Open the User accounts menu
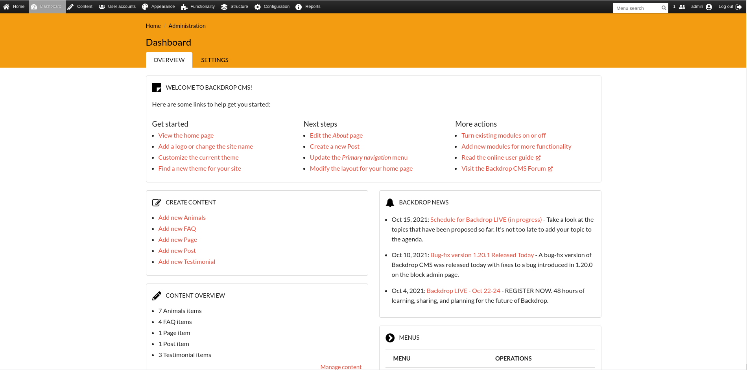This screenshot has height=370, width=747. coord(122,7)
